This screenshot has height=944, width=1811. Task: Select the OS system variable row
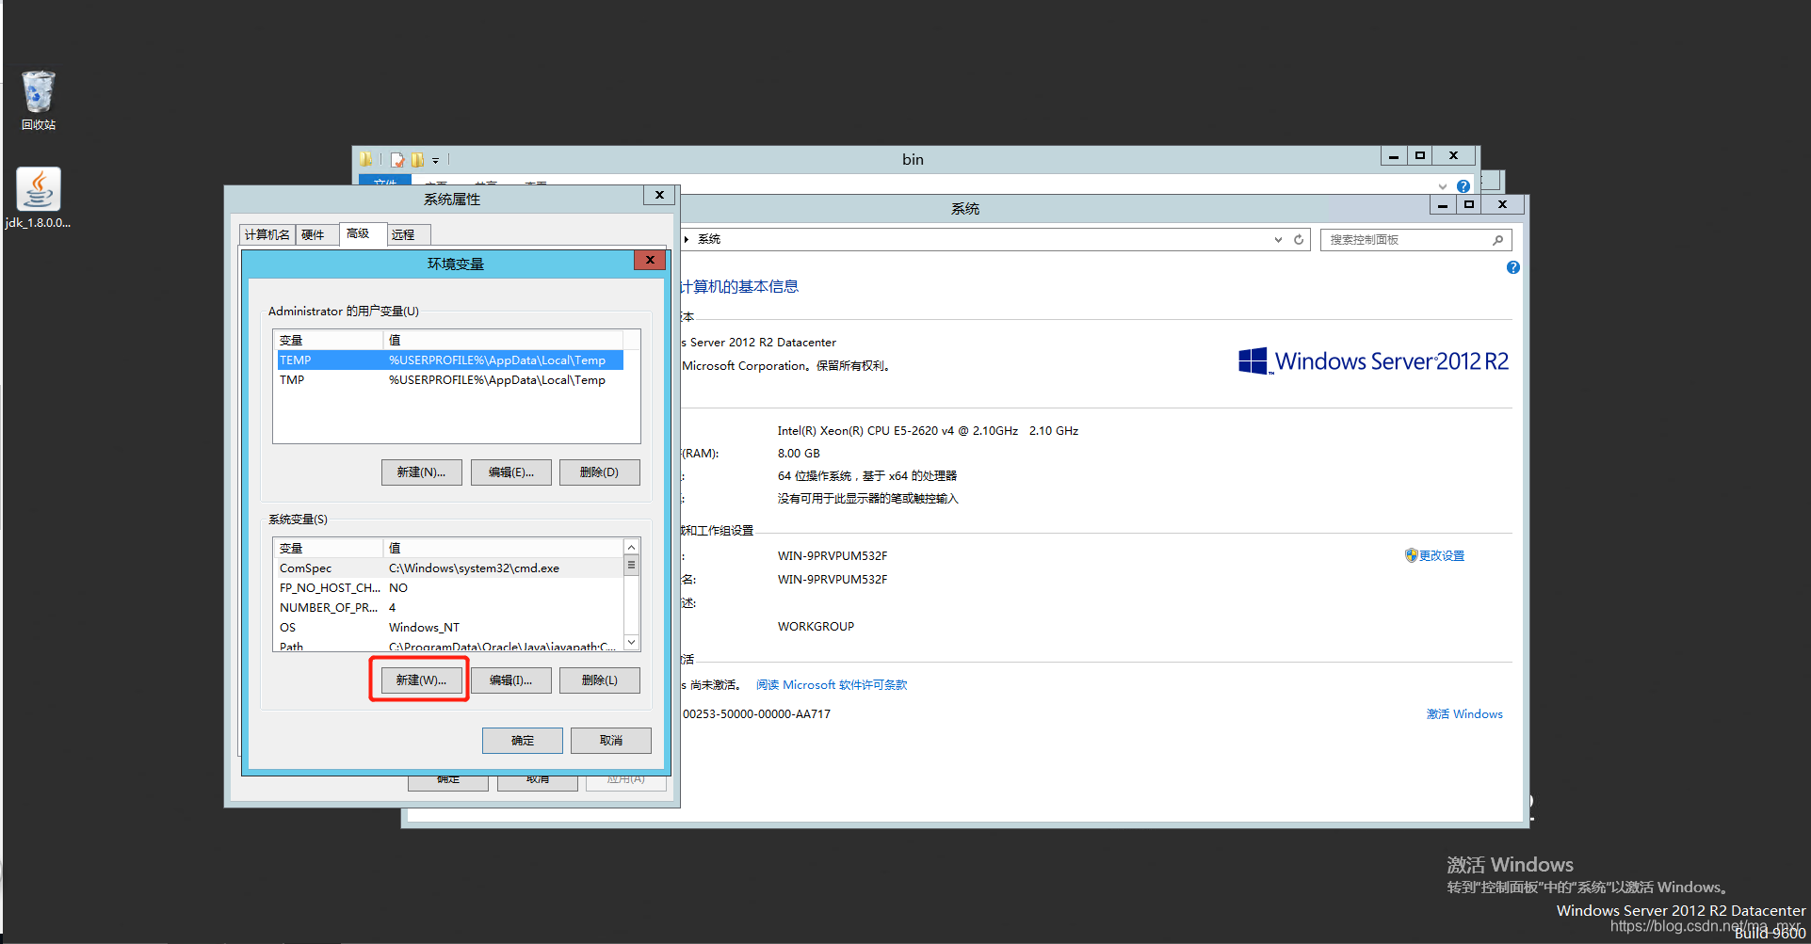(449, 628)
